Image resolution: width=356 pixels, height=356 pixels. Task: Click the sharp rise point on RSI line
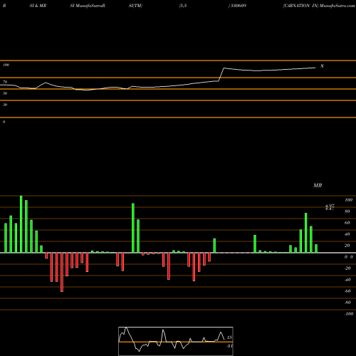coord(221,75)
